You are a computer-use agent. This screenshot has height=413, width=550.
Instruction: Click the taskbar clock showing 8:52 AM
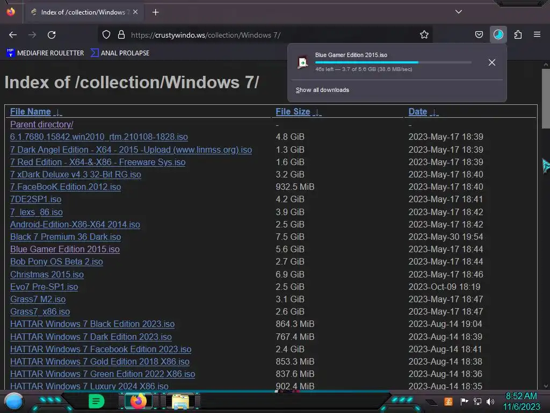tap(521, 401)
